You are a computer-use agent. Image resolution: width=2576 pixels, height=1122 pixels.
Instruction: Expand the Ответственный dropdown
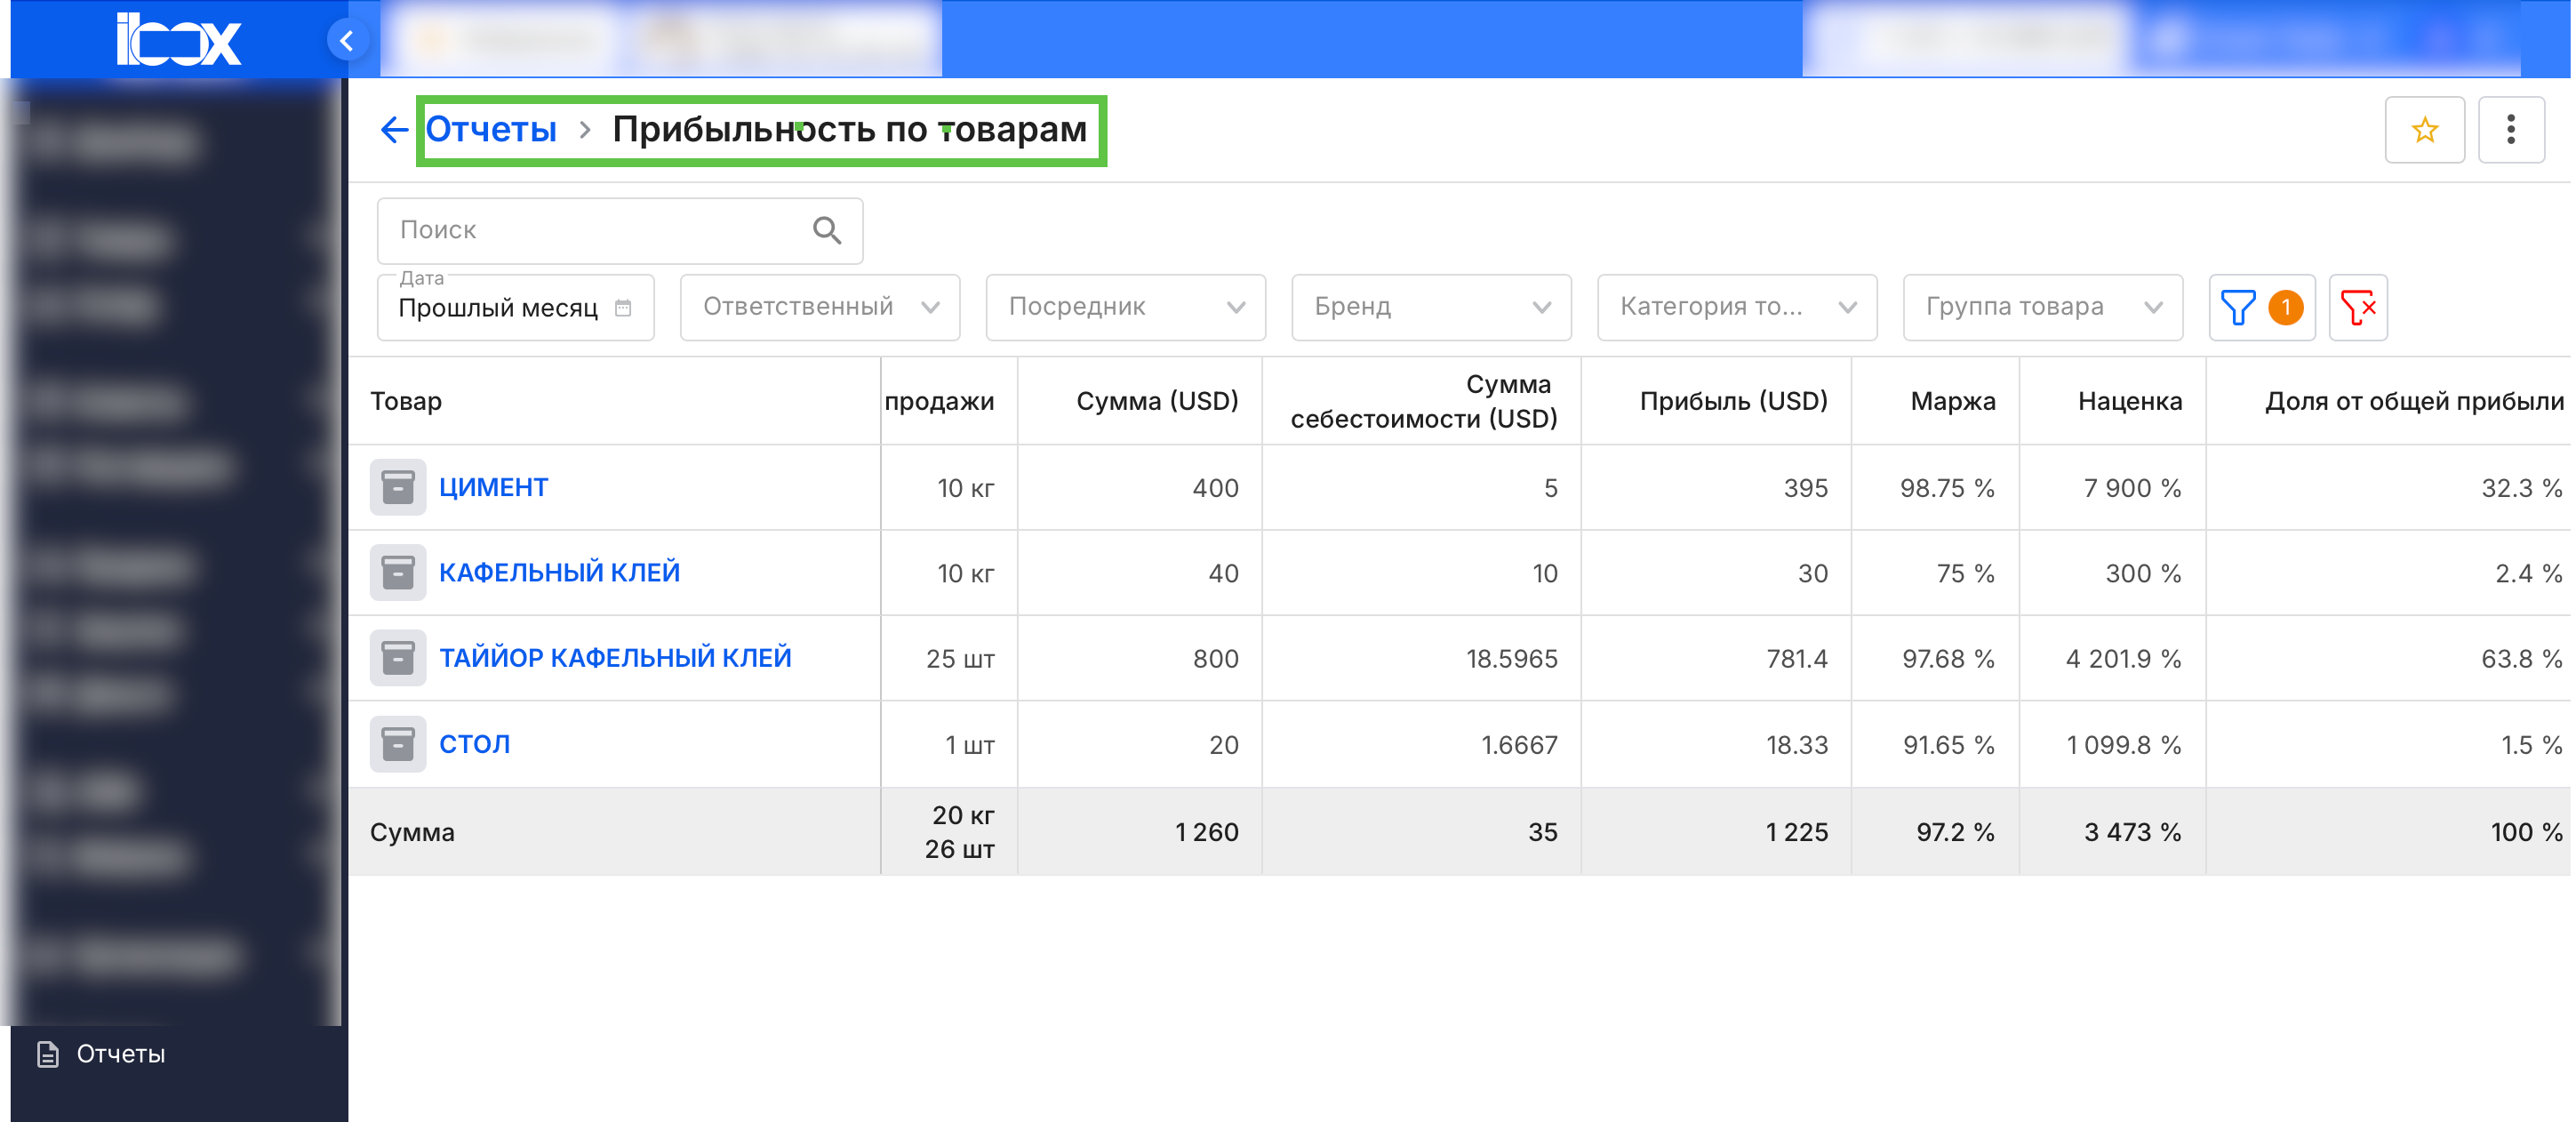(819, 307)
